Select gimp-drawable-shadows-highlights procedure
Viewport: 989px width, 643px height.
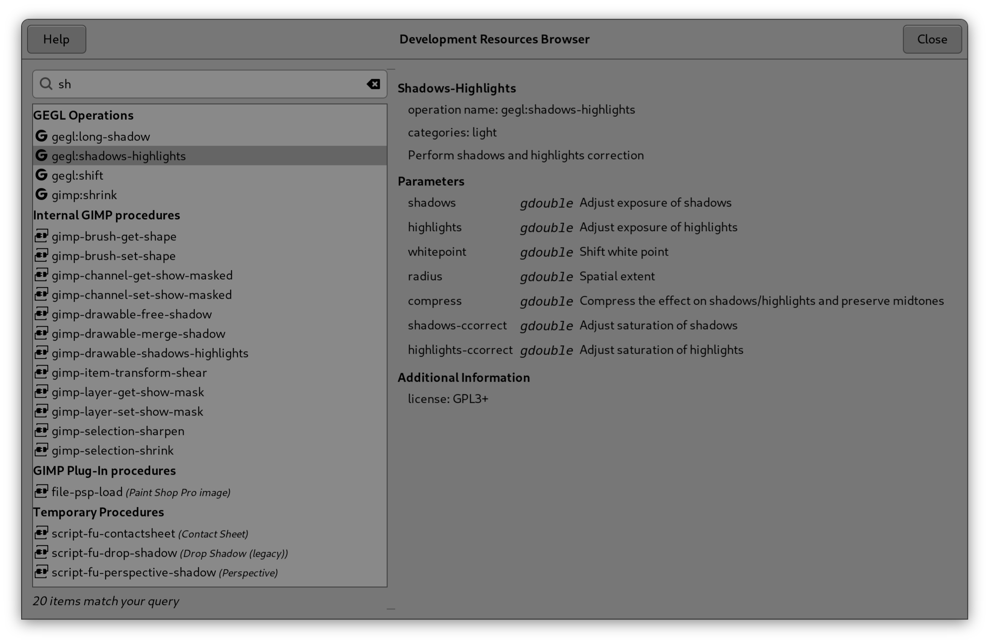point(210,353)
